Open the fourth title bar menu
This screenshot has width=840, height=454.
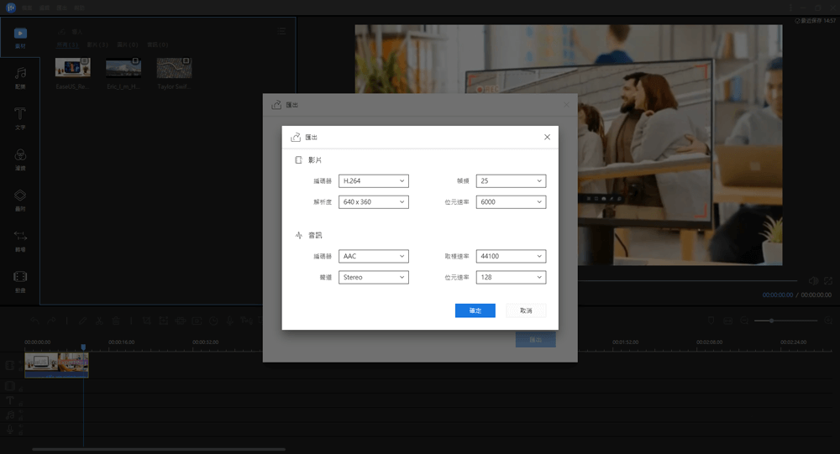(79, 8)
